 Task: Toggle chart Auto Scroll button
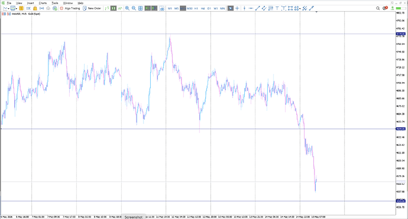click(x=147, y=8)
